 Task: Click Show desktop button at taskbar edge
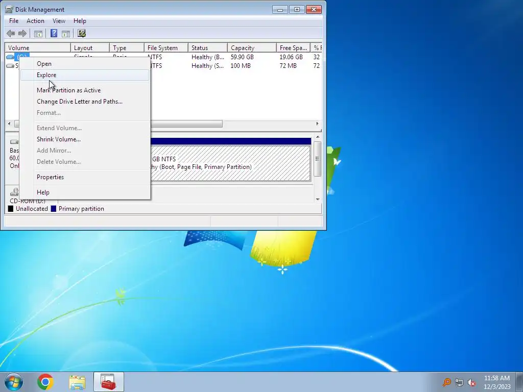click(519, 382)
